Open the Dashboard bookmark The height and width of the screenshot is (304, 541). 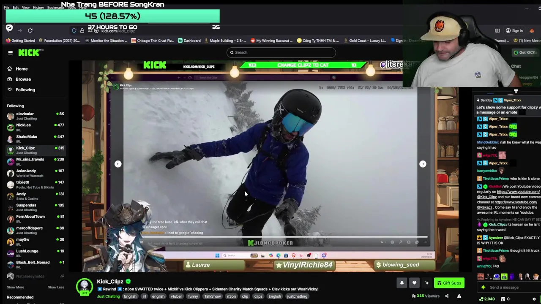189,41
